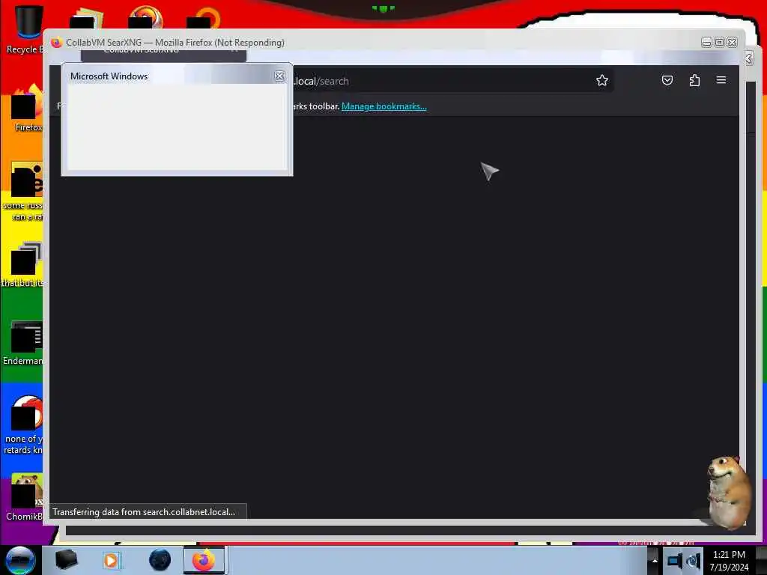Open the Firefox hamburger application menu
Screen dimensions: 767x575
tap(721, 79)
